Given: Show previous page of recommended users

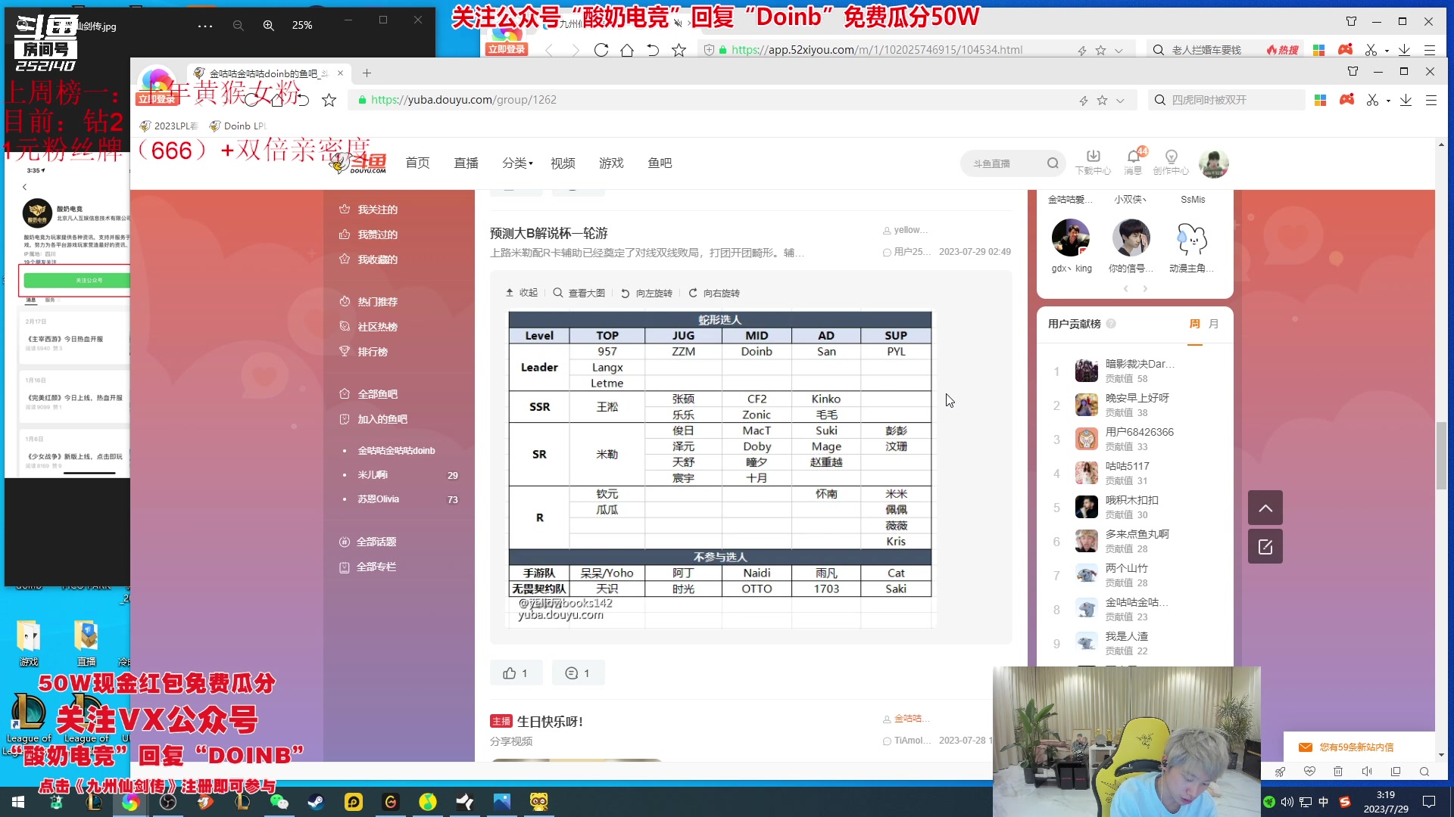Looking at the screenshot, I should (x=1125, y=289).
